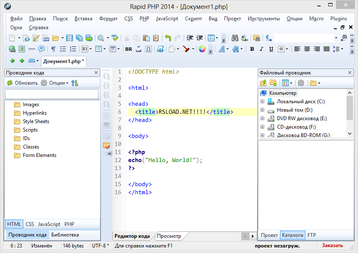Click the Save file floppy disk icon
This screenshot has width=358, height=253.
(69, 38)
